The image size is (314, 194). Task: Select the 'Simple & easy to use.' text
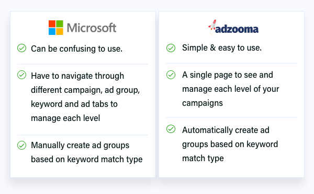click(x=222, y=48)
